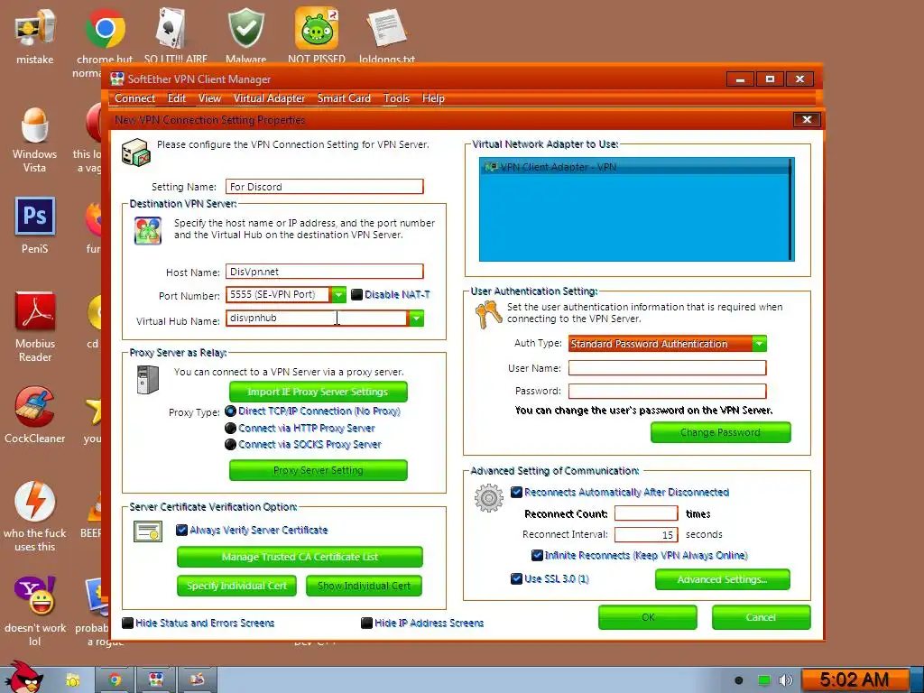Open the loldongs.txt file icon
This screenshot has width=924, height=693.
[x=386, y=28]
